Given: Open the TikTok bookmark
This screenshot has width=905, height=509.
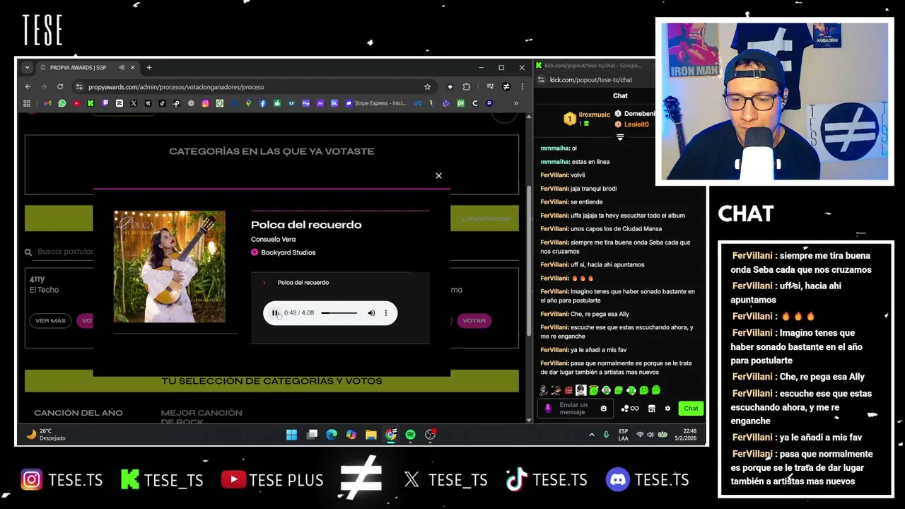Looking at the screenshot, I should click(x=163, y=103).
